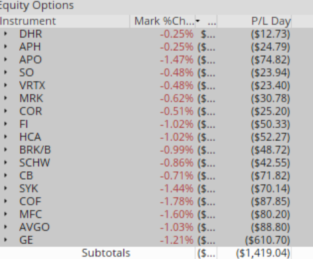
Task: Click the GE P/L Day value ($610.70)
Action: coord(267,240)
